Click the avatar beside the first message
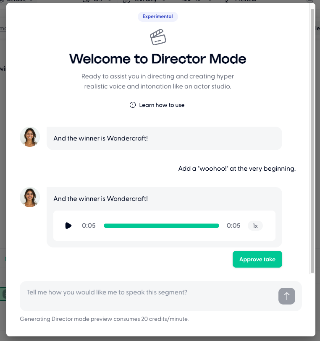320x341 pixels. [30, 137]
